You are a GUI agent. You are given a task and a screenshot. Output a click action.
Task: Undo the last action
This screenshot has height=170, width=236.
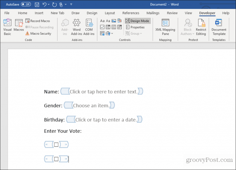coord(45,4)
